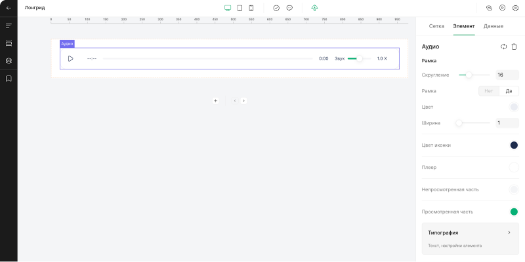Image resolution: width=525 pixels, height=262 pixels.
Task: Switch to mobile phone preview mode
Action: (251, 8)
